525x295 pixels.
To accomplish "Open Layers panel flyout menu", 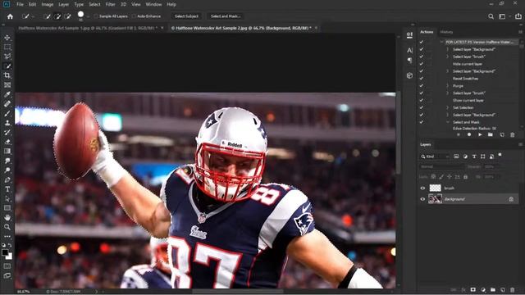I will tap(520, 144).
